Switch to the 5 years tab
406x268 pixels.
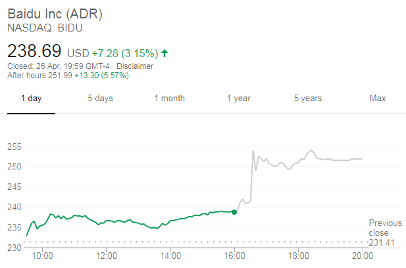click(x=307, y=99)
